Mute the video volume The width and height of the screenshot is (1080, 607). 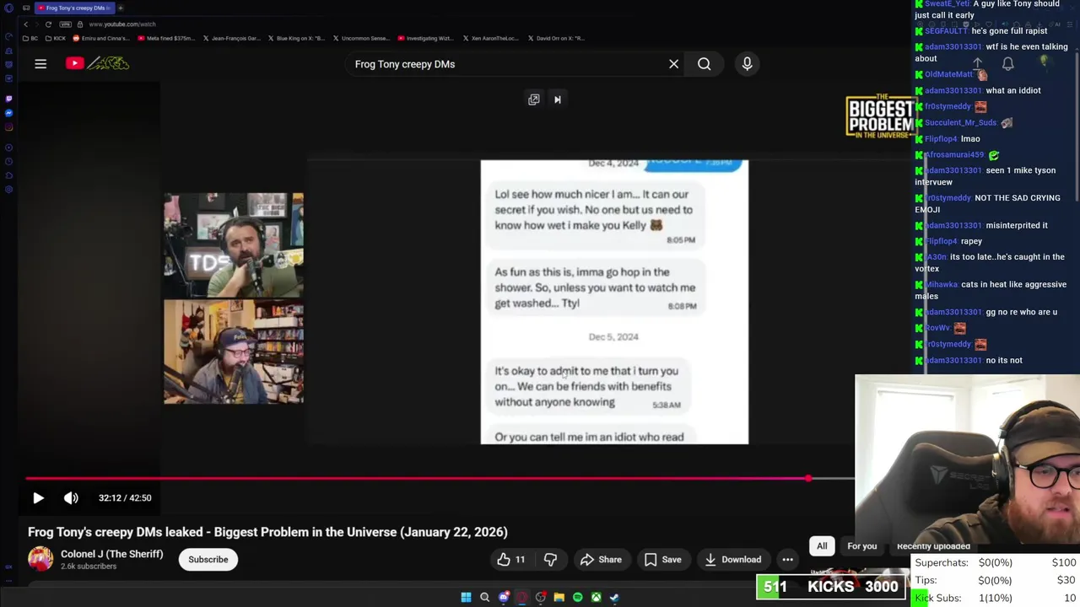[71, 498]
